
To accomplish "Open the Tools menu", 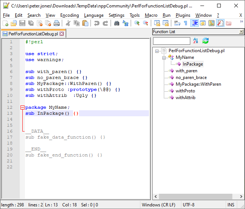I will point(134,15).
